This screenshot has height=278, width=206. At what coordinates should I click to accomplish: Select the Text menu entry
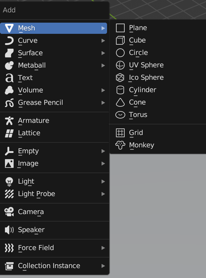[25, 78]
